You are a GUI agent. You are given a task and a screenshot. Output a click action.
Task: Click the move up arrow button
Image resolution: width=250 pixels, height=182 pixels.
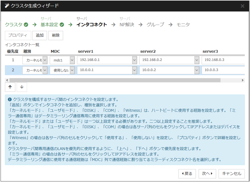point(10,87)
